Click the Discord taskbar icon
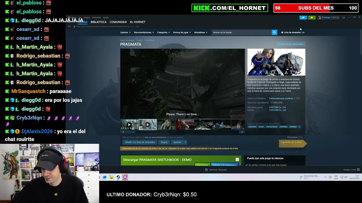Image resolution: width=362 pixels, height=203 pixels. click(125, 177)
